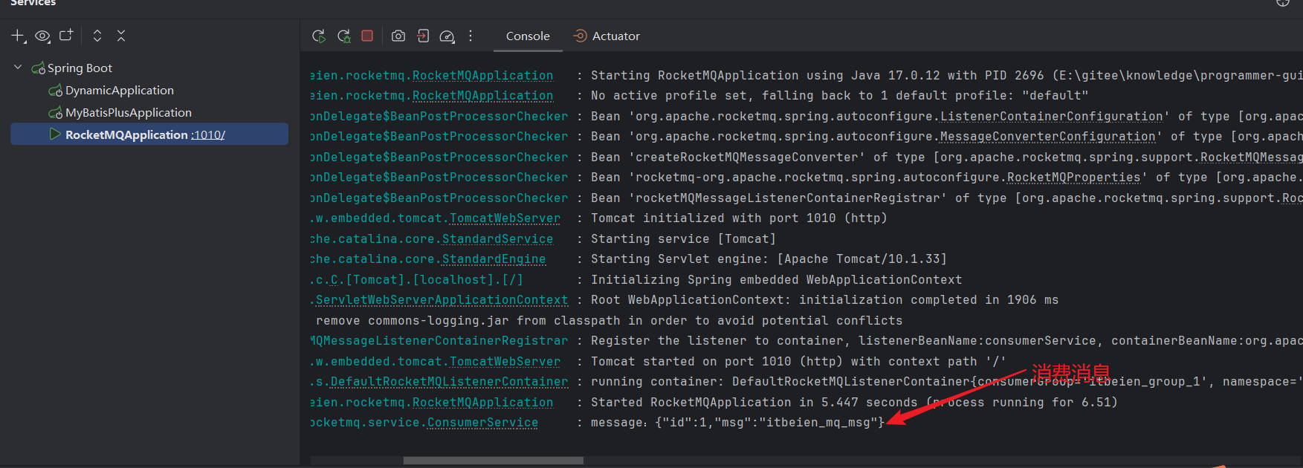The width and height of the screenshot is (1303, 468).
Task: Open the RocketMQProperties class link
Action: tap(1074, 178)
